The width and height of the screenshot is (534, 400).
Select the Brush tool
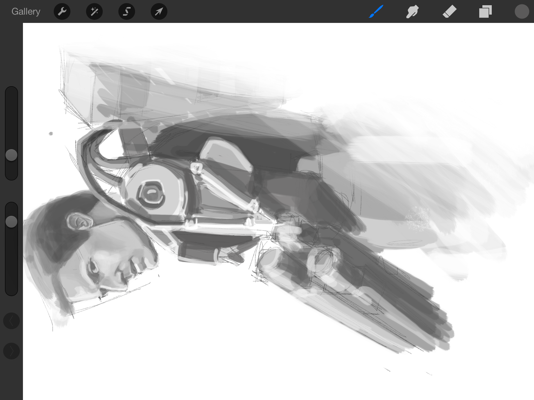point(376,11)
